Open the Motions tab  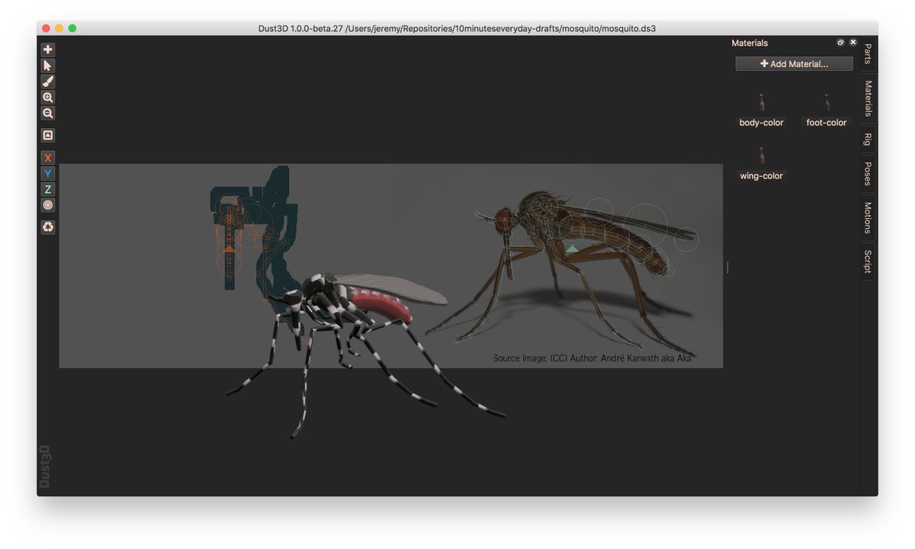coord(868,217)
